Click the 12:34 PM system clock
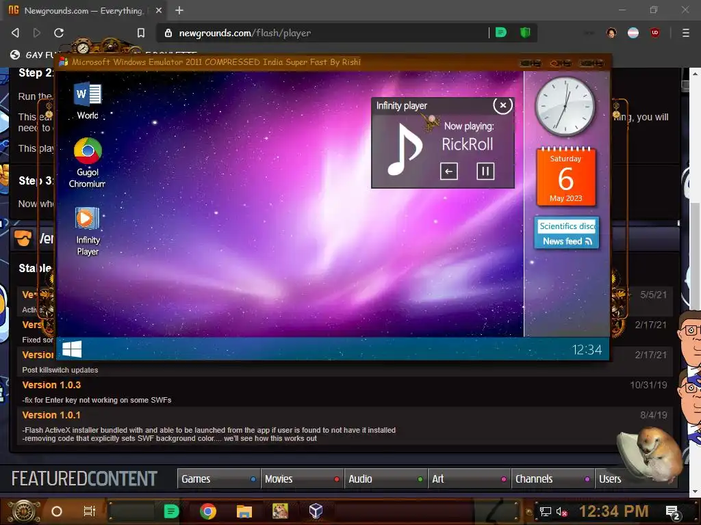Image resolution: width=701 pixels, height=525 pixels. (613, 511)
